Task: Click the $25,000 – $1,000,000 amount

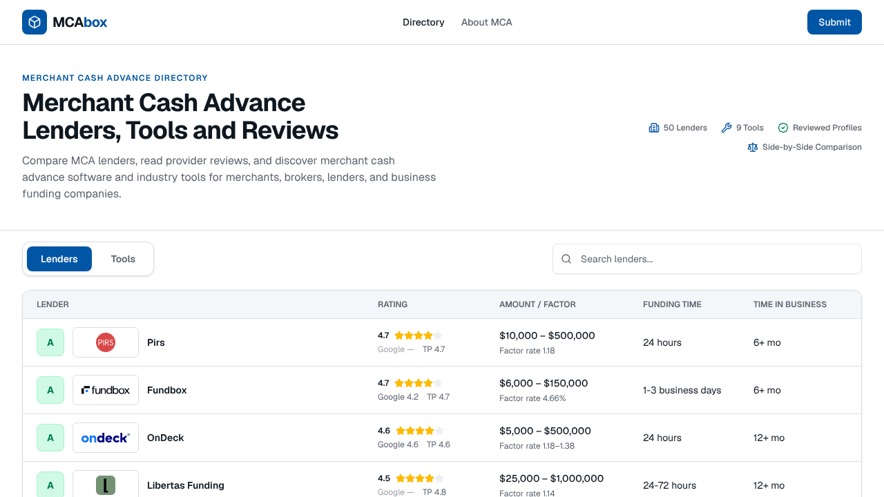Action: click(551, 478)
